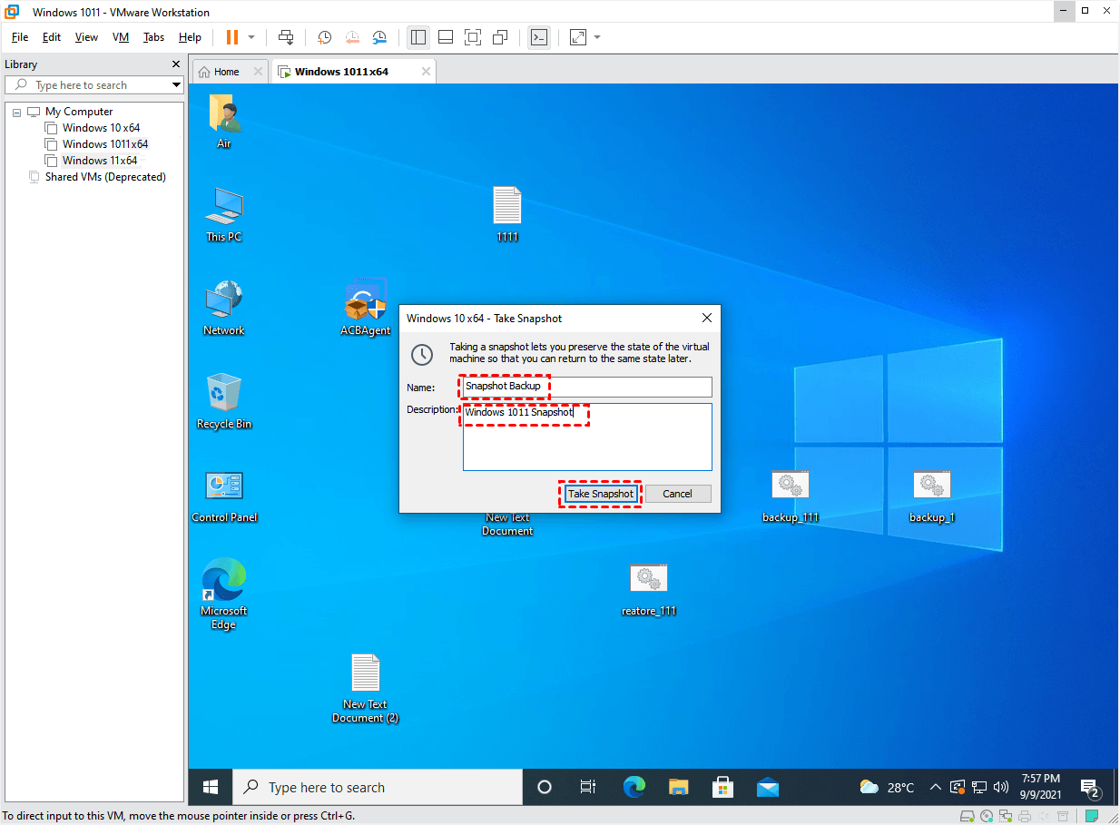This screenshot has width=1120, height=825.
Task: Open the power options dropdown arrow
Action: (x=251, y=37)
